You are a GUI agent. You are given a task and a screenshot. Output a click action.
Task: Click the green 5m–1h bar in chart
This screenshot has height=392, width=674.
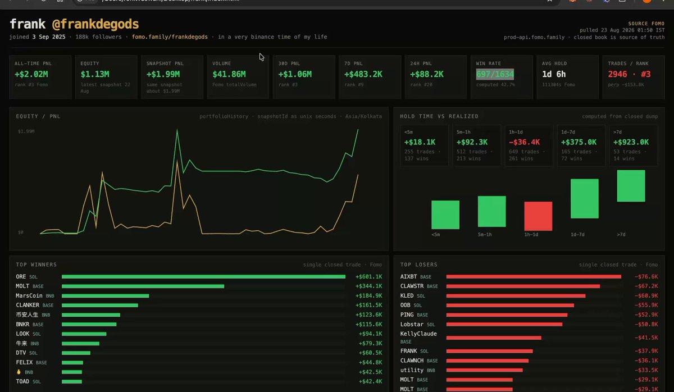(x=492, y=211)
